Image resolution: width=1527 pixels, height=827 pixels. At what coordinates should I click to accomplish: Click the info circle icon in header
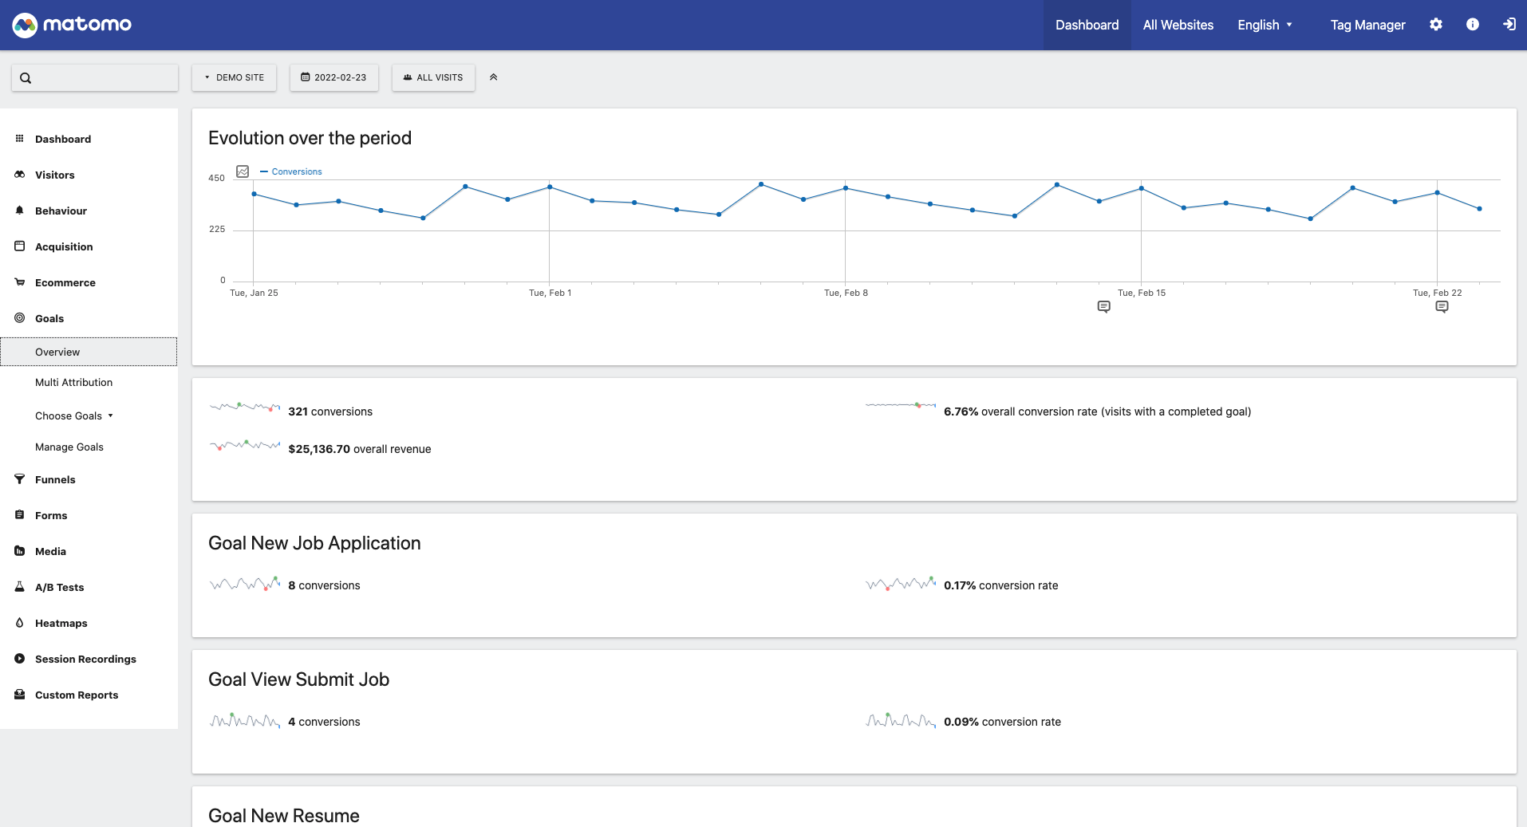pos(1472,25)
